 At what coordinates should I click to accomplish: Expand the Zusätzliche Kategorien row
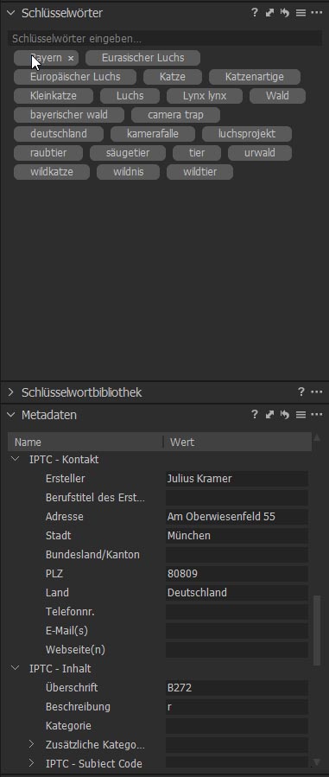31,744
